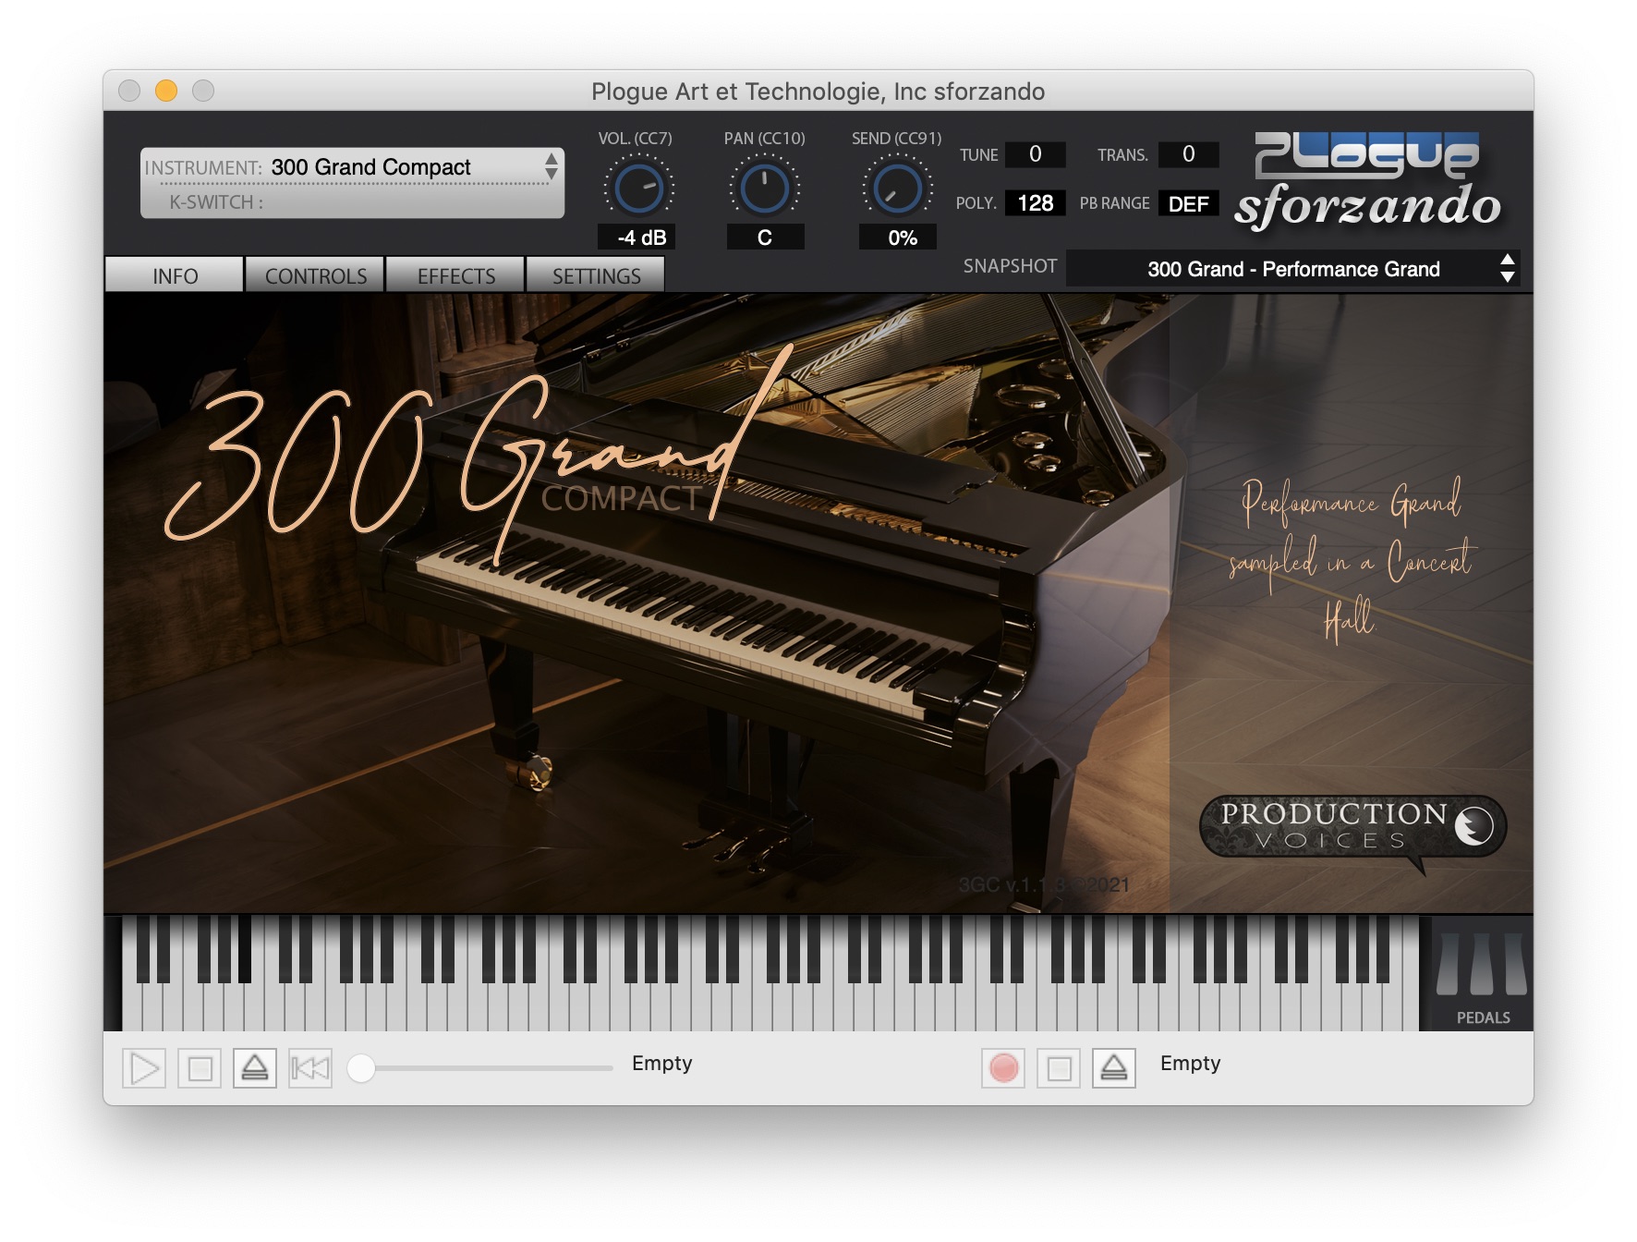Click the MIDI player stop button
This screenshot has width=1637, height=1242.
pyautogui.click(x=200, y=1069)
